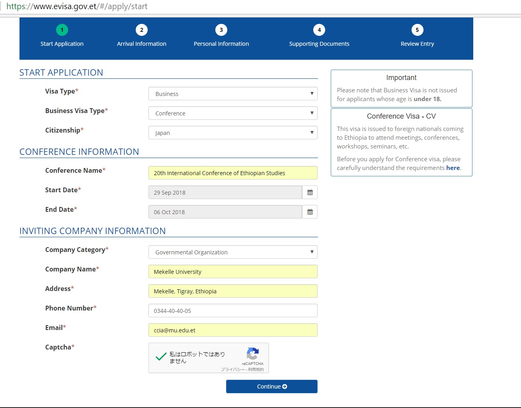Click step 3 circle for Personal Information
521x408 pixels.
click(x=221, y=30)
